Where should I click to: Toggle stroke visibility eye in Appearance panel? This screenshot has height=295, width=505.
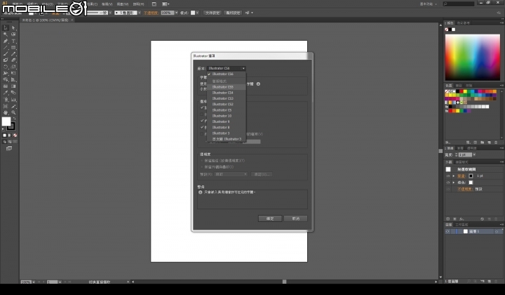tap(448, 176)
